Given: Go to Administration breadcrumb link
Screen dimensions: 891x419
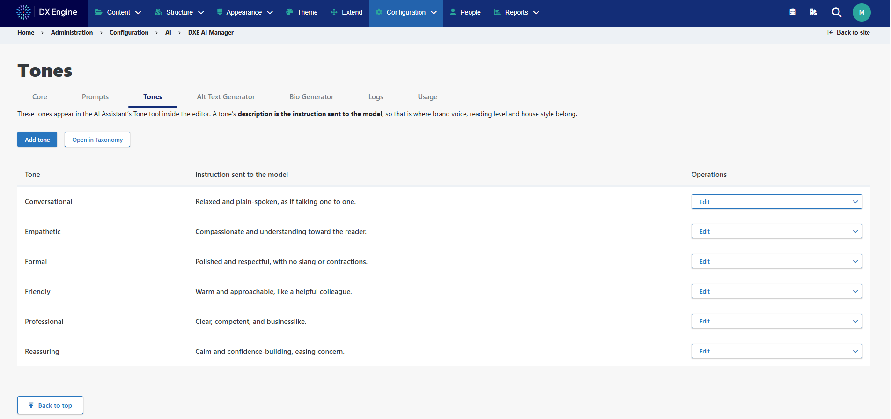Looking at the screenshot, I should pyautogui.click(x=72, y=32).
